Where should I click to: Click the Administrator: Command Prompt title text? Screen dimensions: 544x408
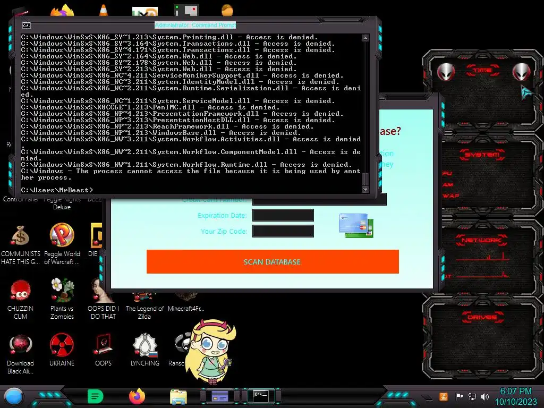pos(195,25)
